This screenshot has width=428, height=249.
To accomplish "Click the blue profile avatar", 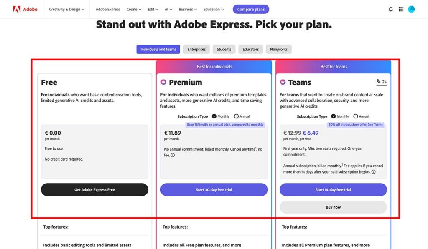I will (411, 9).
